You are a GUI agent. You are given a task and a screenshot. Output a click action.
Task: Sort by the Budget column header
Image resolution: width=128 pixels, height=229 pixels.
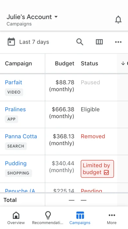pos(65,64)
